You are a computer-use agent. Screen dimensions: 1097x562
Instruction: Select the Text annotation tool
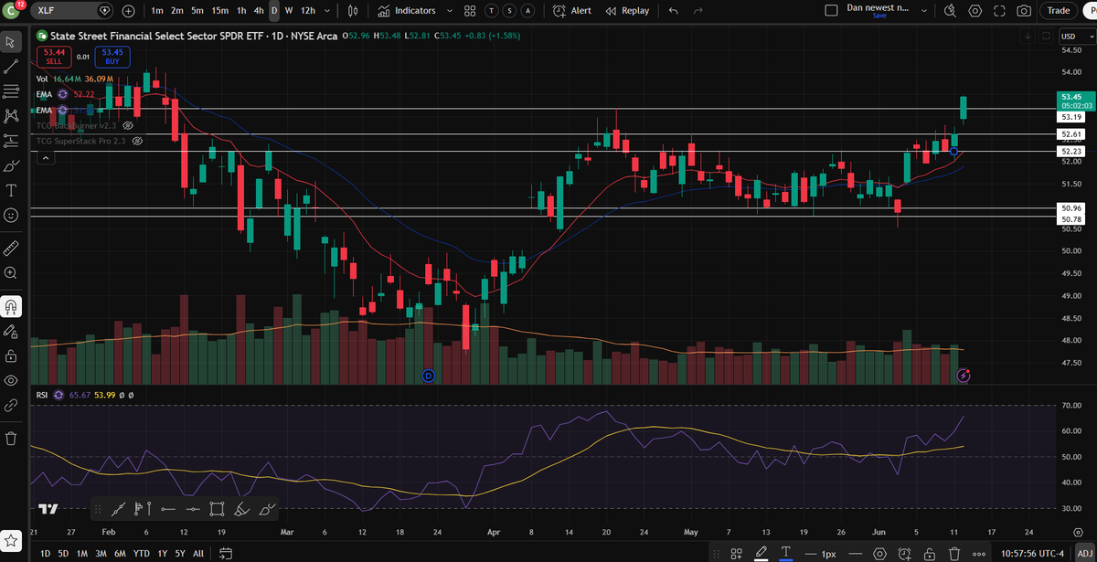11,190
